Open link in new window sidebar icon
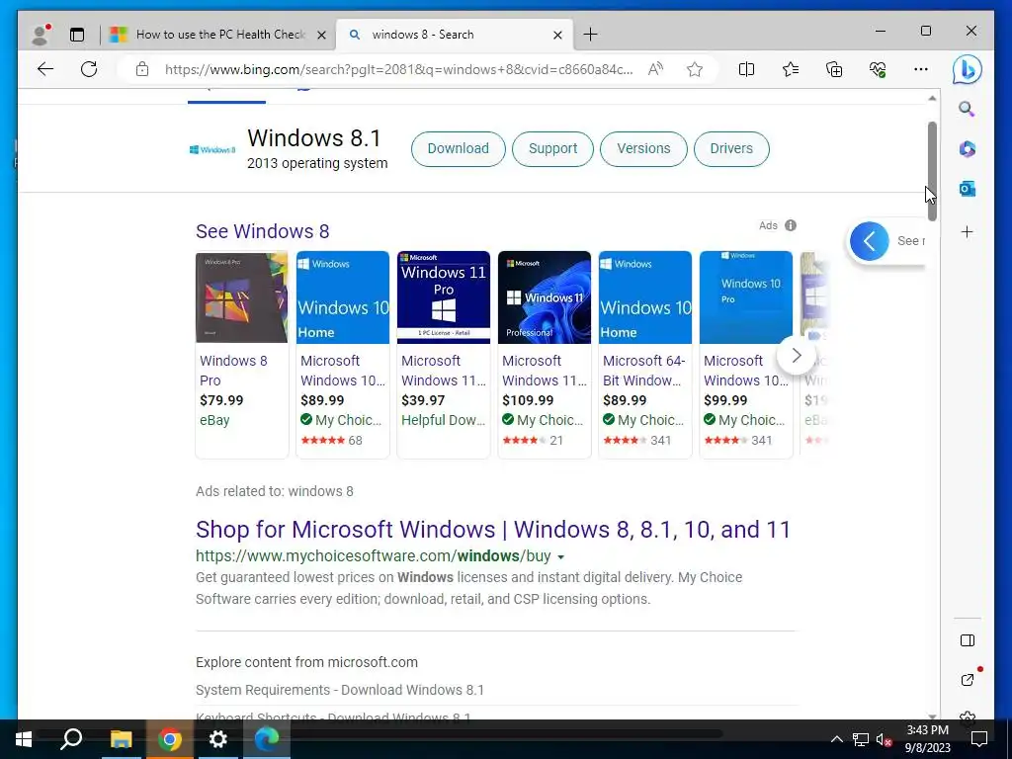The height and width of the screenshot is (759, 1012). [967, 680]
